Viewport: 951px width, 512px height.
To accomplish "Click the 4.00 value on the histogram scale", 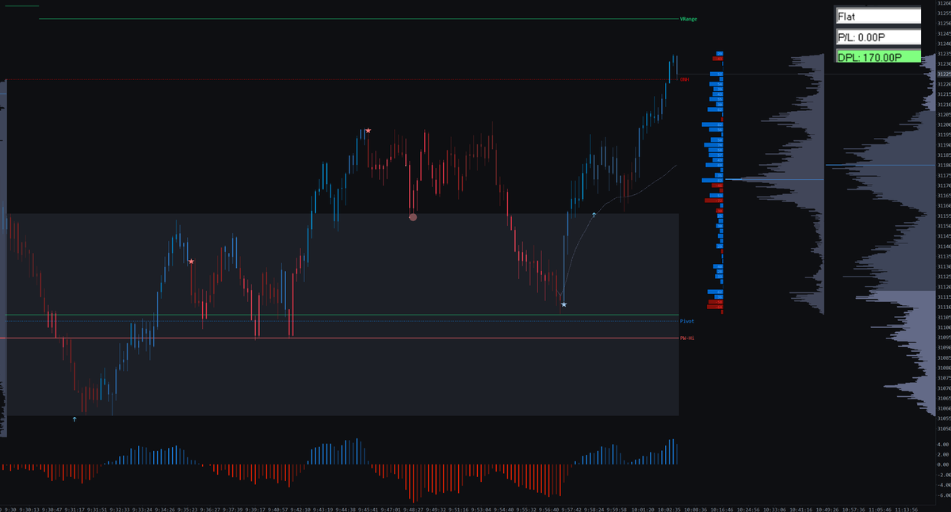I will pos(942,445).
